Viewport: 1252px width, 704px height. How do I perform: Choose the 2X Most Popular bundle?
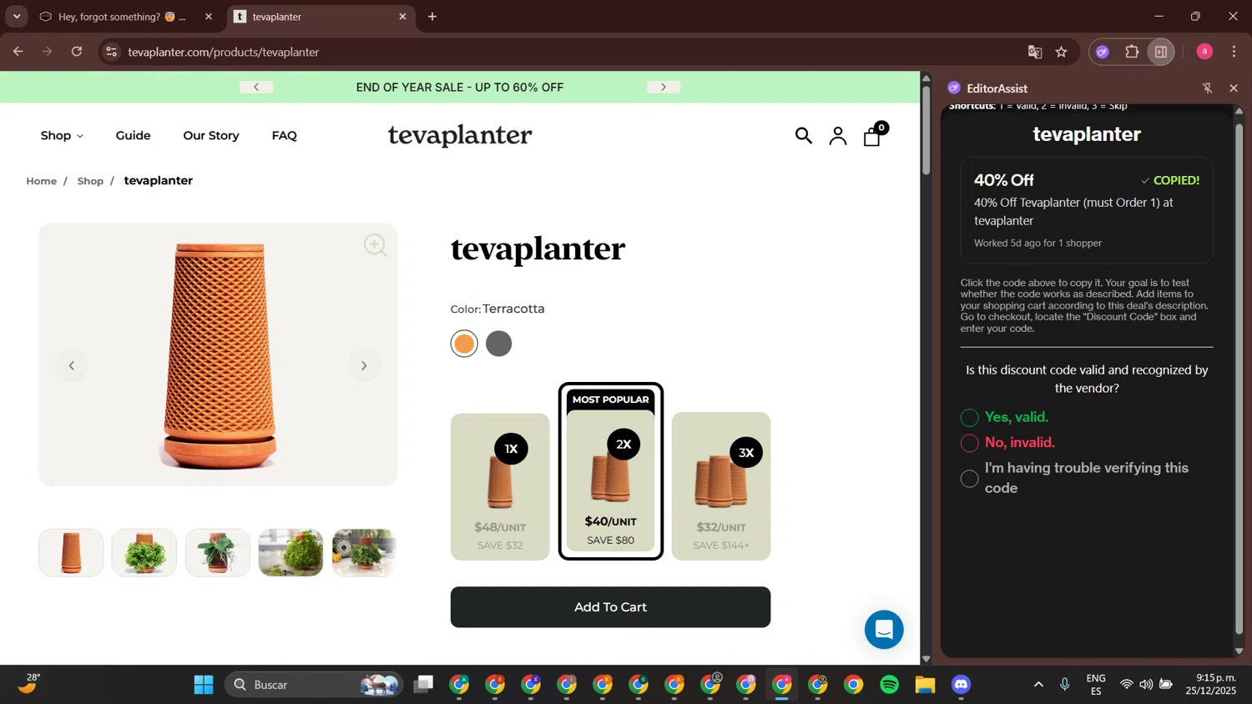(x=611, y=472)
